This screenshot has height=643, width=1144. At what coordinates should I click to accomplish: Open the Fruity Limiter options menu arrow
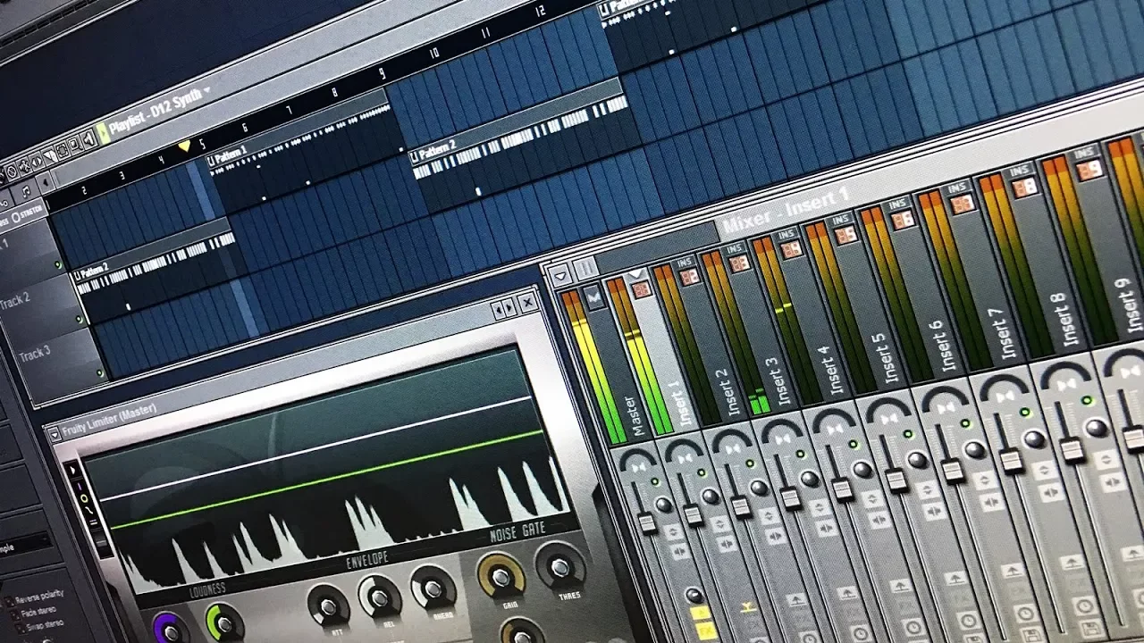(54, 435)
